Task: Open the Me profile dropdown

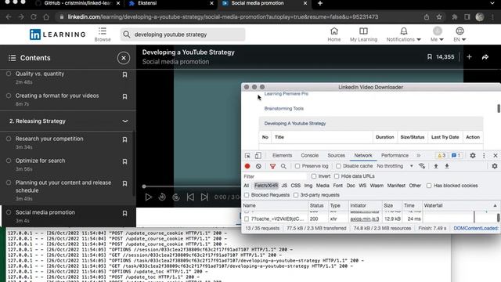Action: tap(437, 34)
